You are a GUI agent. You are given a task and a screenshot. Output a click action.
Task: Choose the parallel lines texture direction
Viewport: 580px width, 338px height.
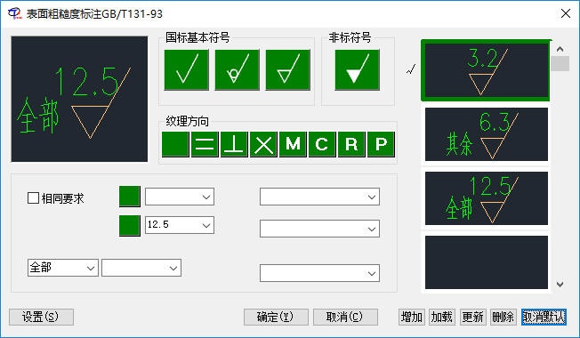205,144
